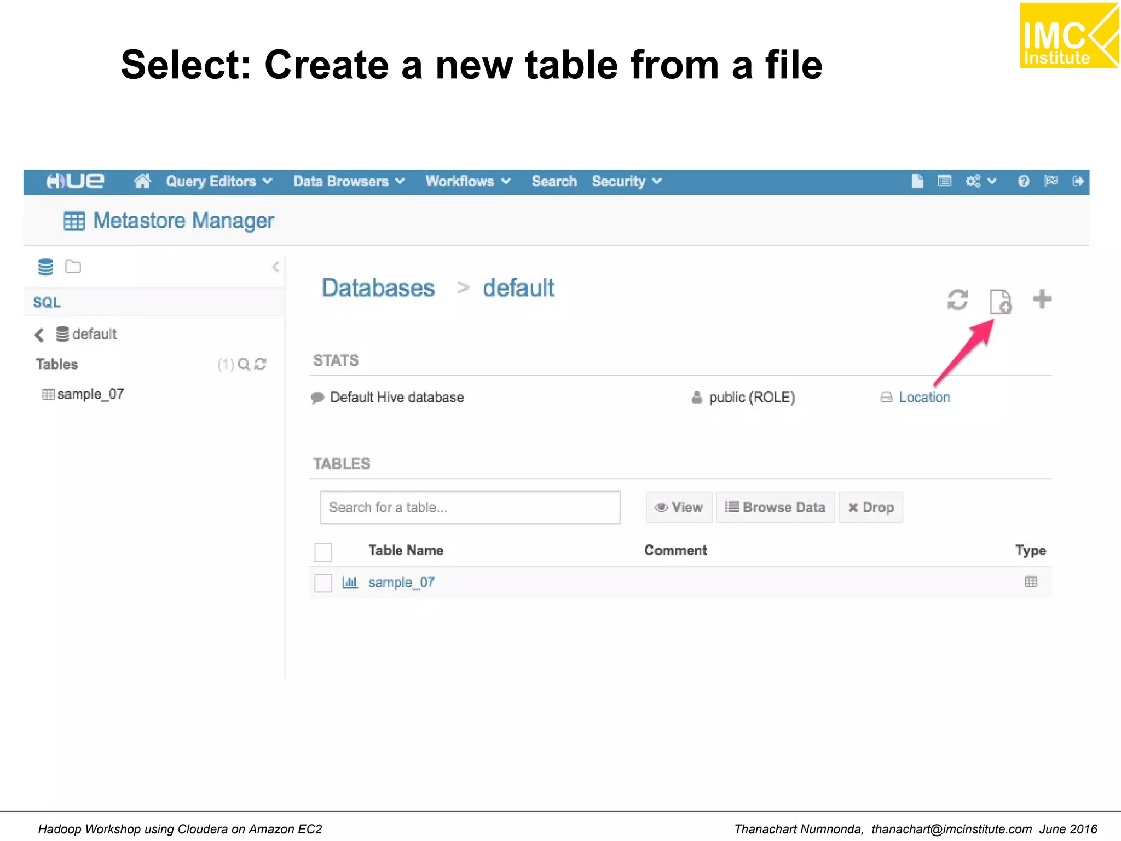1121x841 pixels.
Task: Open the help question mark icon
Action: click(1024, 181)
